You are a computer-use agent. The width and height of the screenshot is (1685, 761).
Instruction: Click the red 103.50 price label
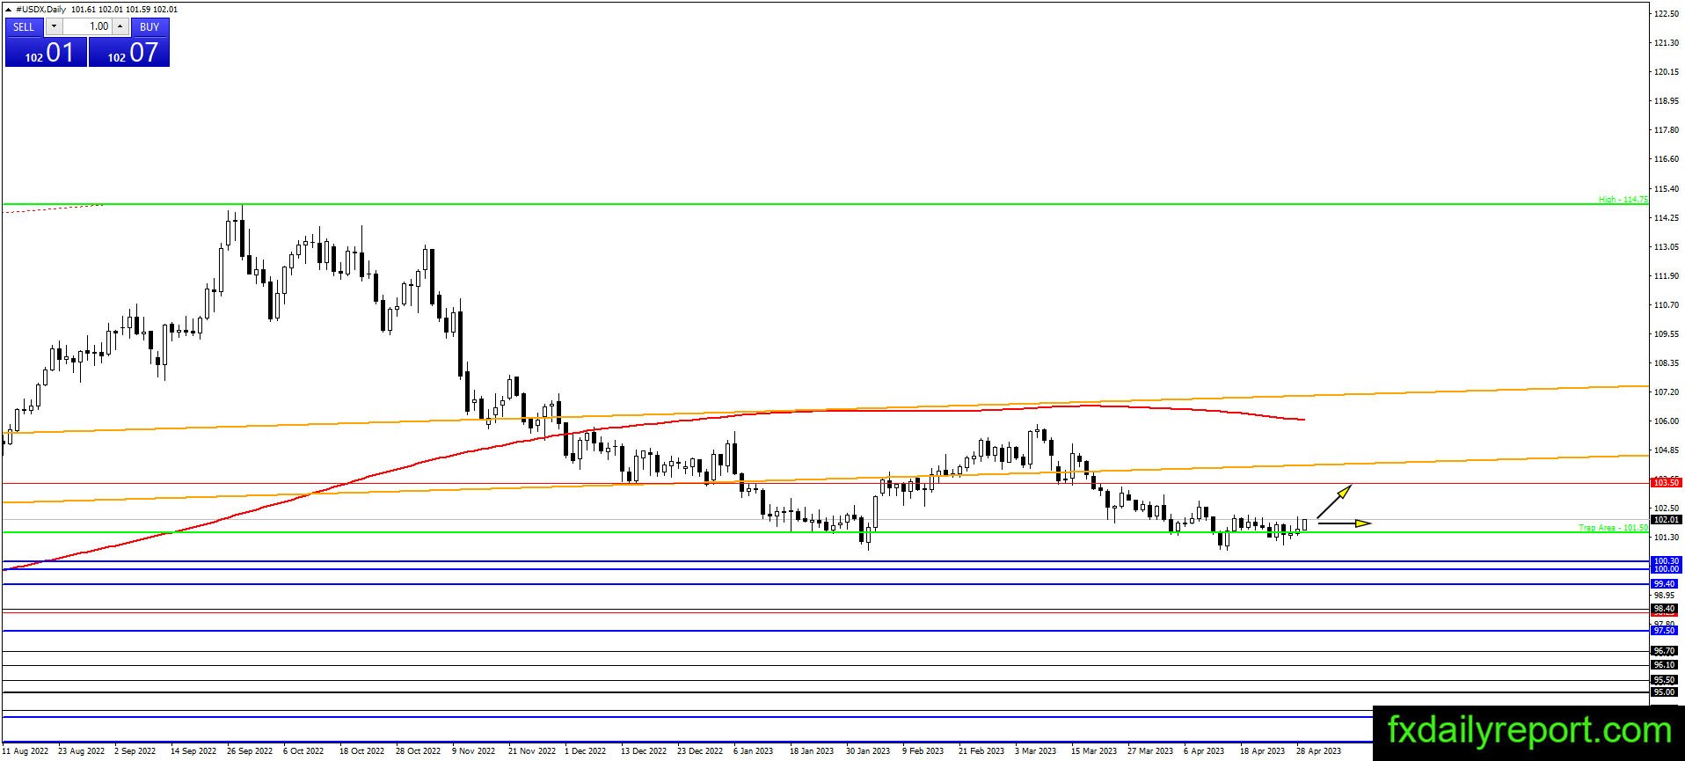[1667, 483]
